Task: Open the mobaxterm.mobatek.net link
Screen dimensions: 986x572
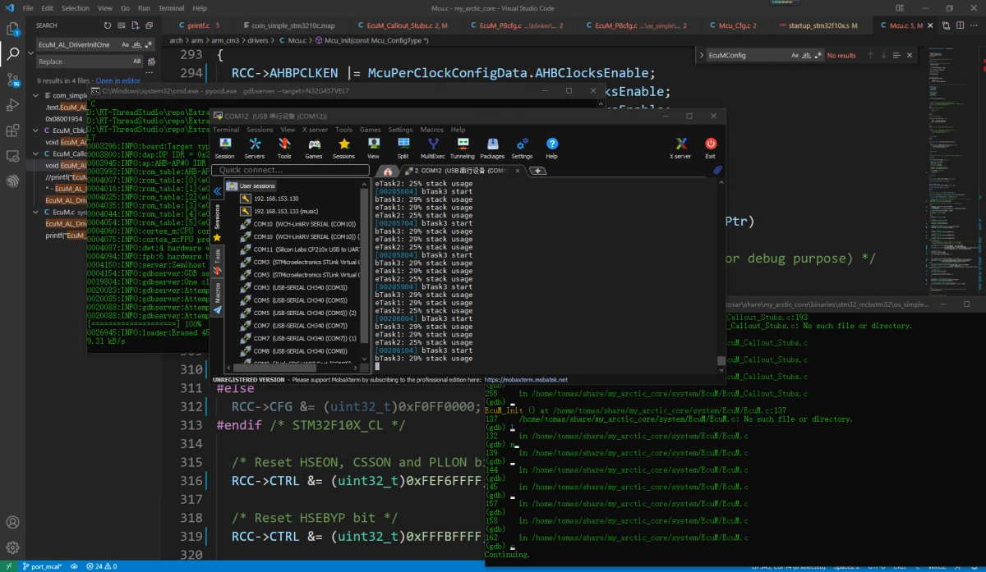Action: click(526, 380)
